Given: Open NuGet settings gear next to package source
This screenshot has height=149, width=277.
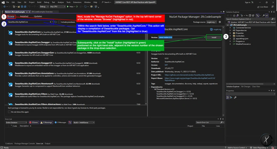Looking at the screenshot, I should (220, 22).
